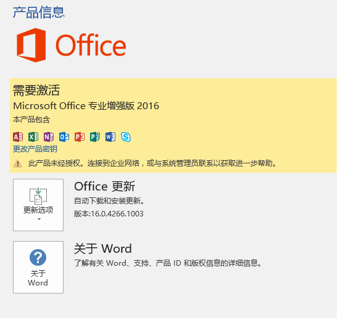Screen dimensions: 338x320
Task: Click the Outlook app icon
Action: click(x=64, y=137)
